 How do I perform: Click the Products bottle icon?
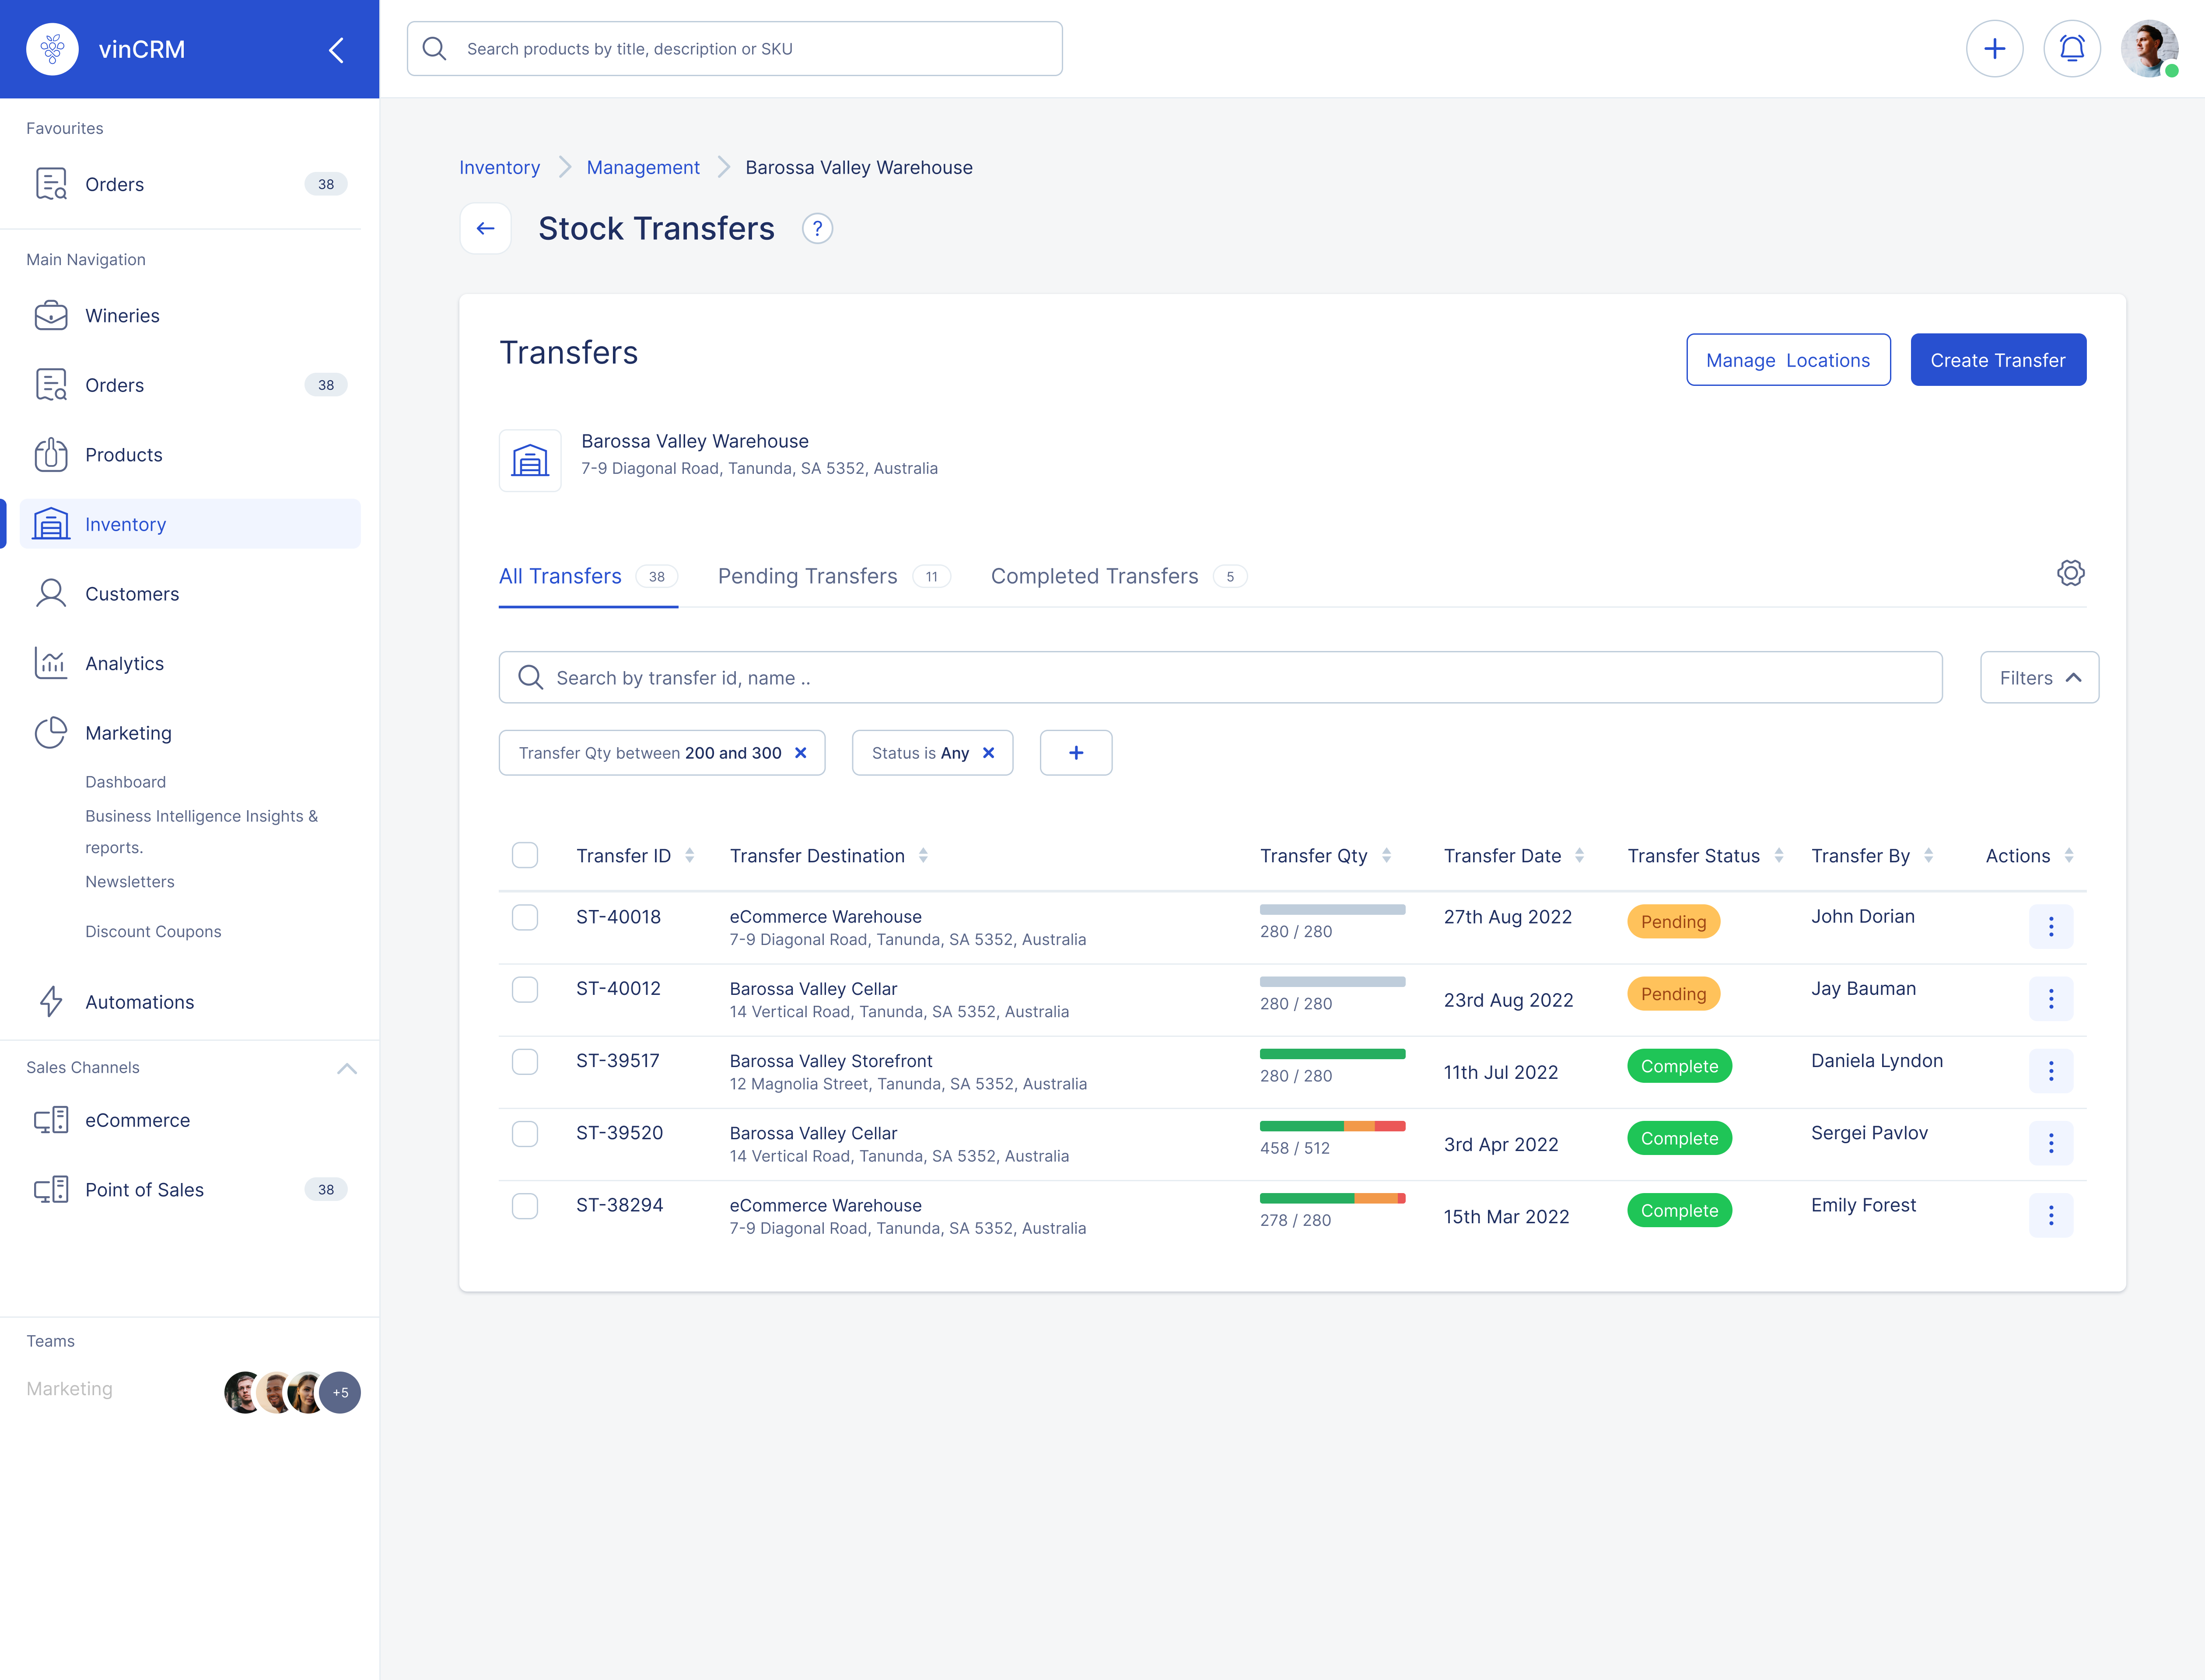(x=51, y=455)
